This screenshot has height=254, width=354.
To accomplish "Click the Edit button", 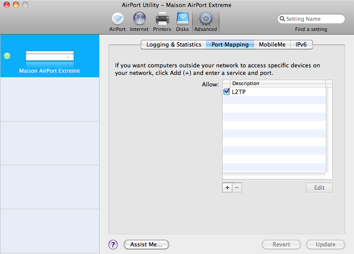I will point(319,188).
